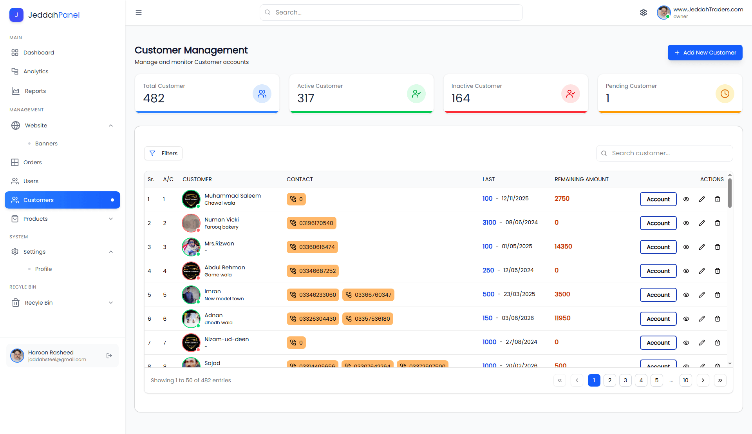752x434 pixels.
Task: View Nizam-ud-deen using the eye icon
Action: (686, 343)
